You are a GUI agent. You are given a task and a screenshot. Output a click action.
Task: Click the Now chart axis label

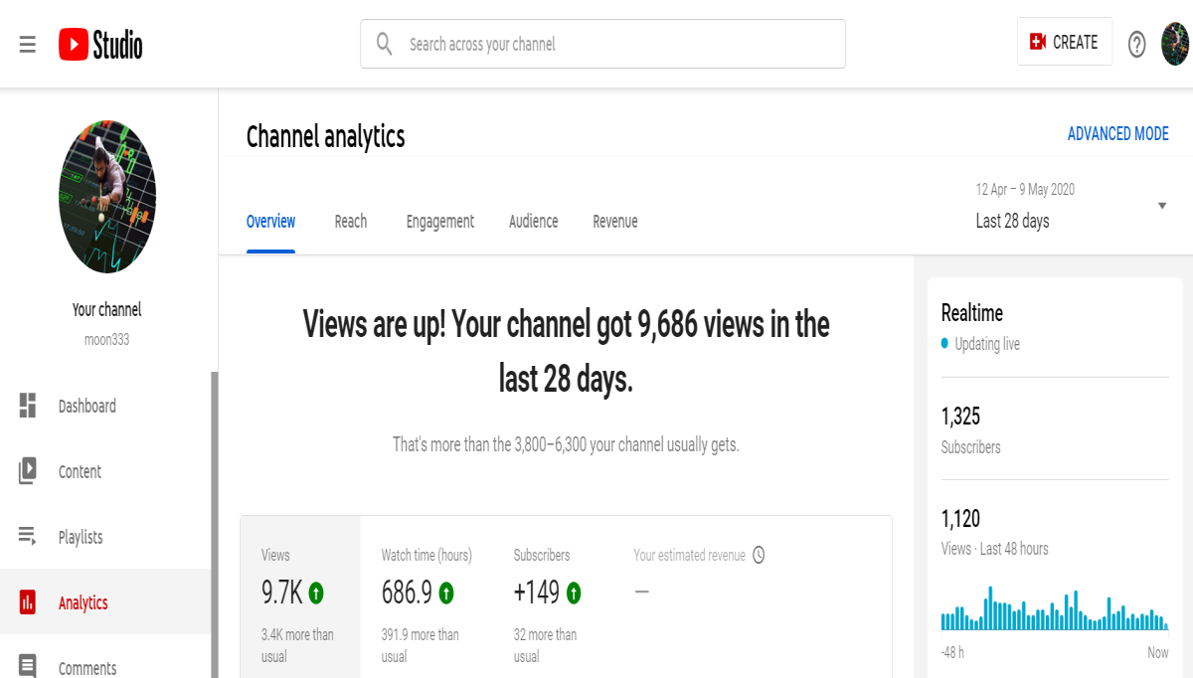tap(1158, 652)
